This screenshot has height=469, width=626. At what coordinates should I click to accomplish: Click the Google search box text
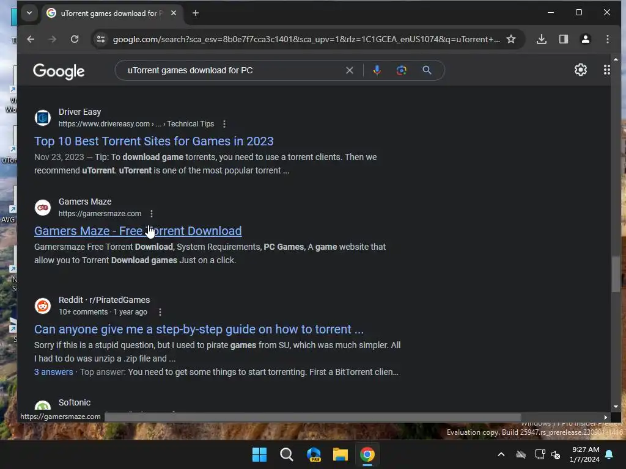(190, 70)
